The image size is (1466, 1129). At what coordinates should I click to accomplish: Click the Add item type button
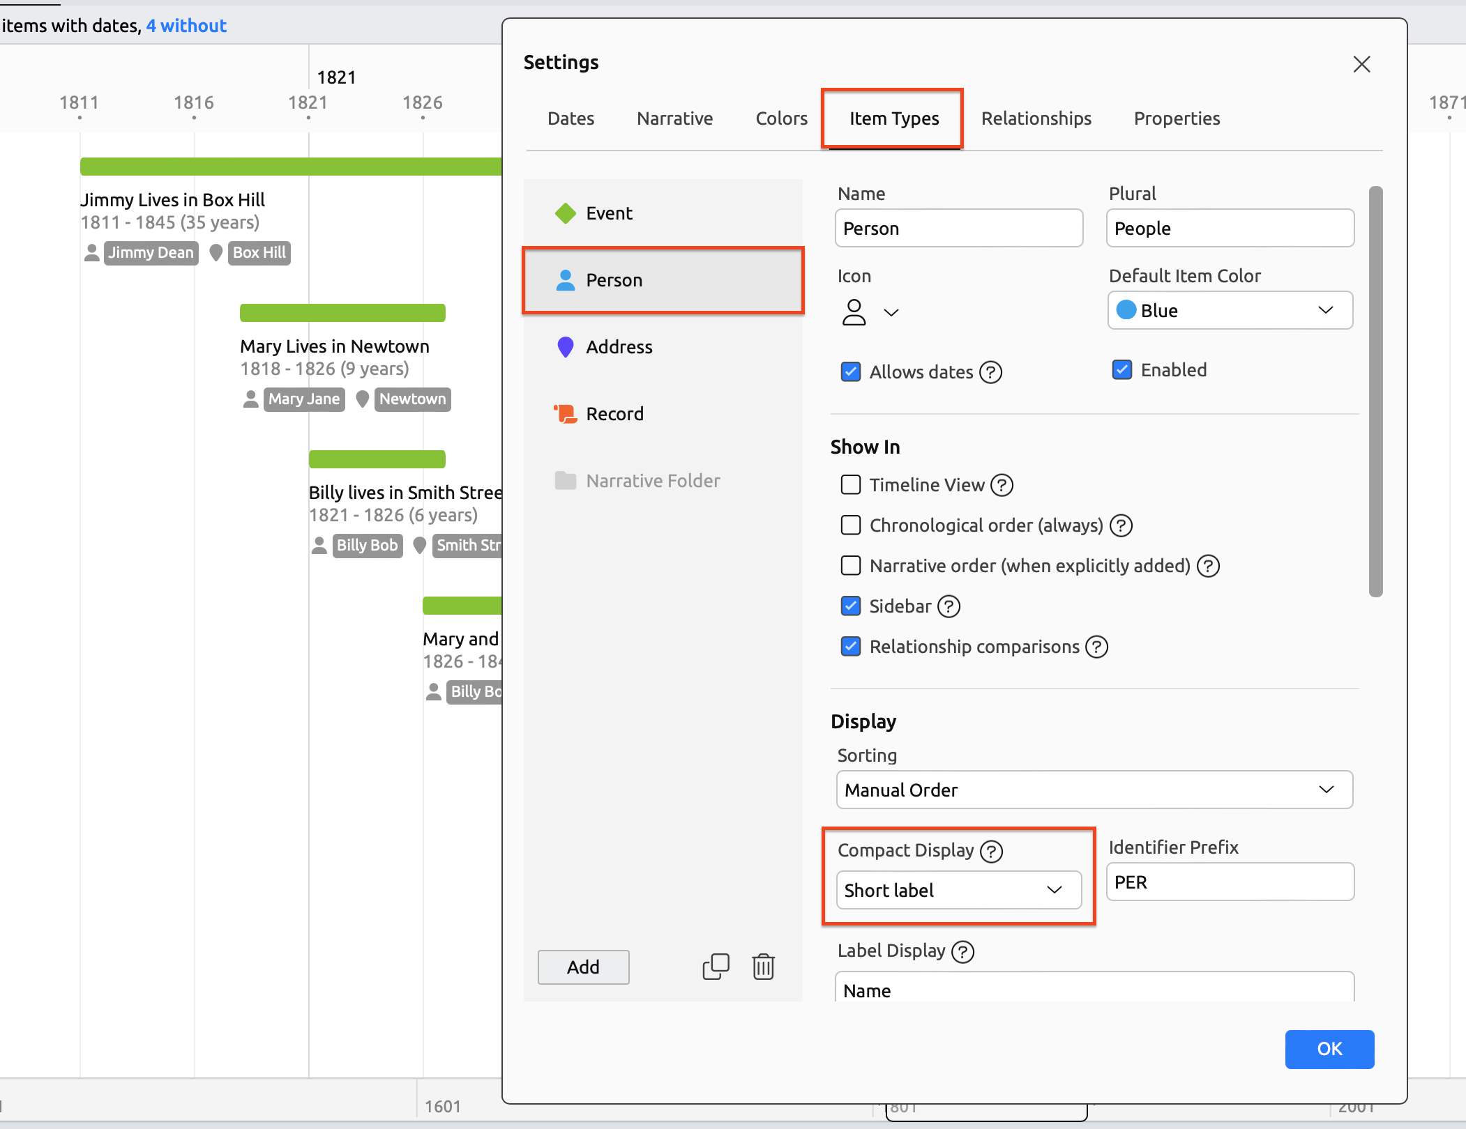tap(583, 967)
